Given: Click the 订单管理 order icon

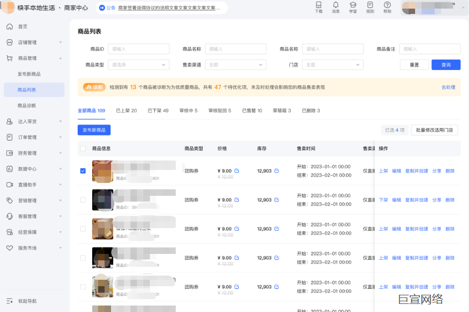Looking at the screenshot, I should coord(10,137).
